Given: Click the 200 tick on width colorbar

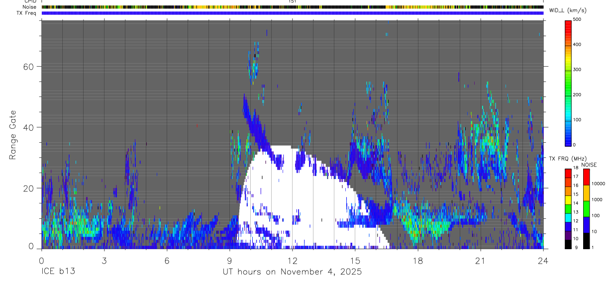Looking at the screenshot, I should point(577,94).
